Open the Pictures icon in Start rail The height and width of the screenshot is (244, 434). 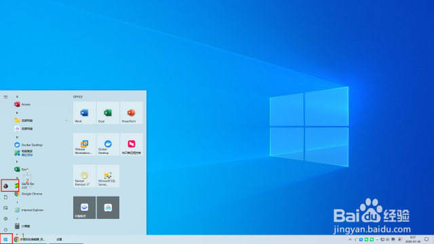coord(5,208)
